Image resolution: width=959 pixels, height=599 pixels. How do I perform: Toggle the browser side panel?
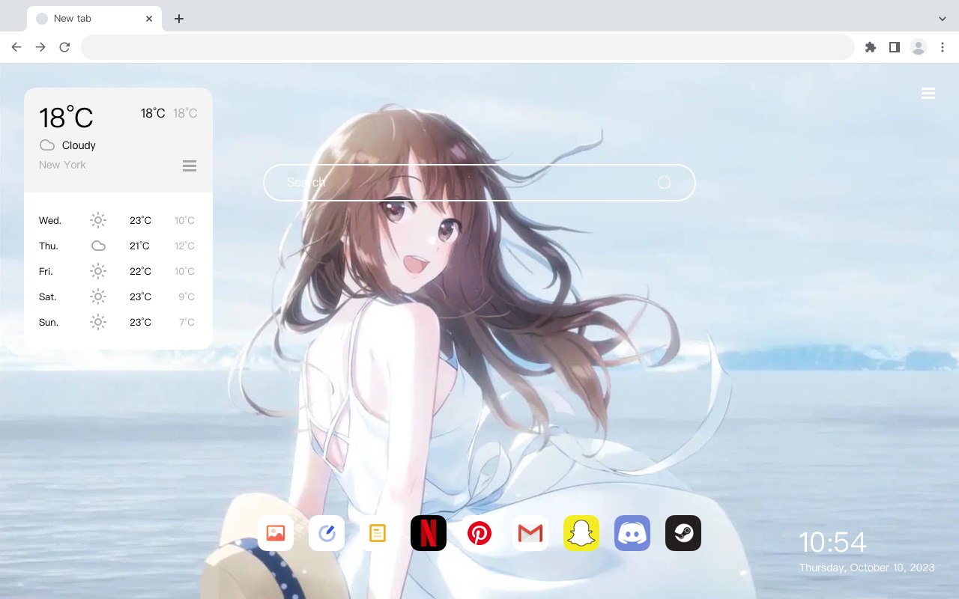tap(895, 47)
